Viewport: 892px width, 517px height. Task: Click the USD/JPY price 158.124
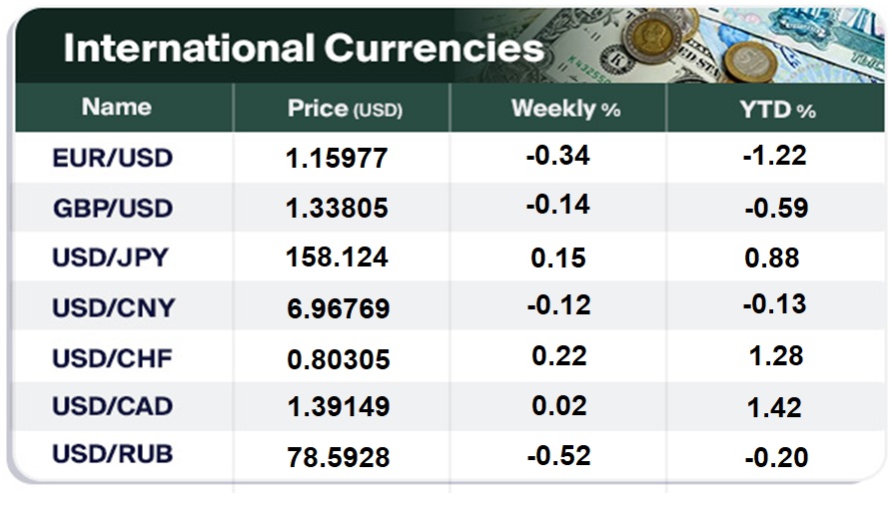coord(338,258)
